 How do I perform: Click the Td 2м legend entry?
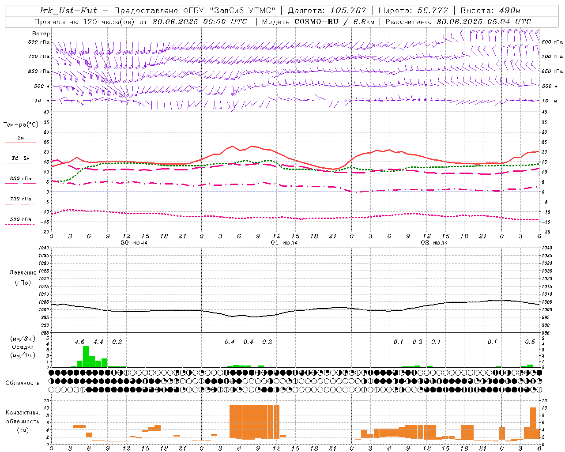(x=21, y=158)
